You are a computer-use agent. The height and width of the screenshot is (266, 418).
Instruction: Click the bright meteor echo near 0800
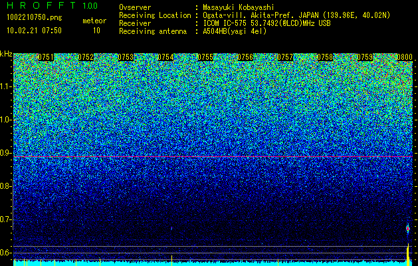[407, 228]
